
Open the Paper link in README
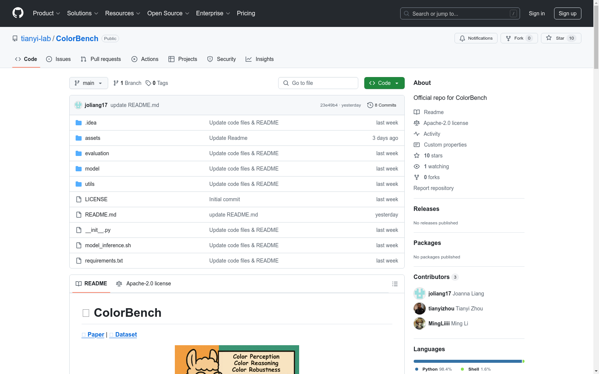pyautogui.click(x=93, y=334)
